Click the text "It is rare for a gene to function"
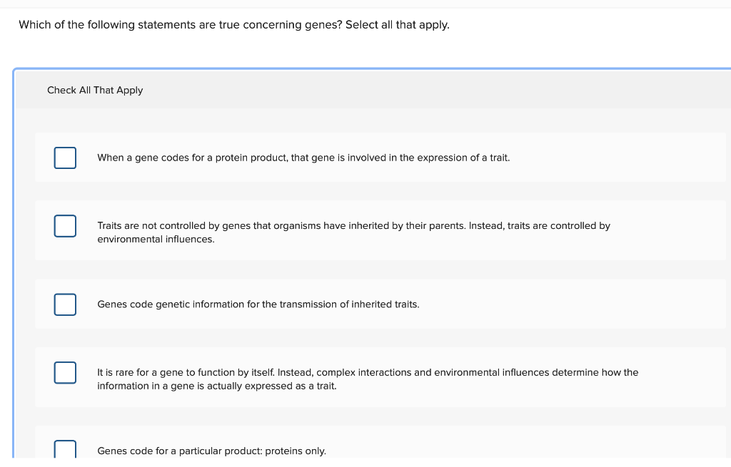Viewport: 731px width, 467px height. (186, 372)
